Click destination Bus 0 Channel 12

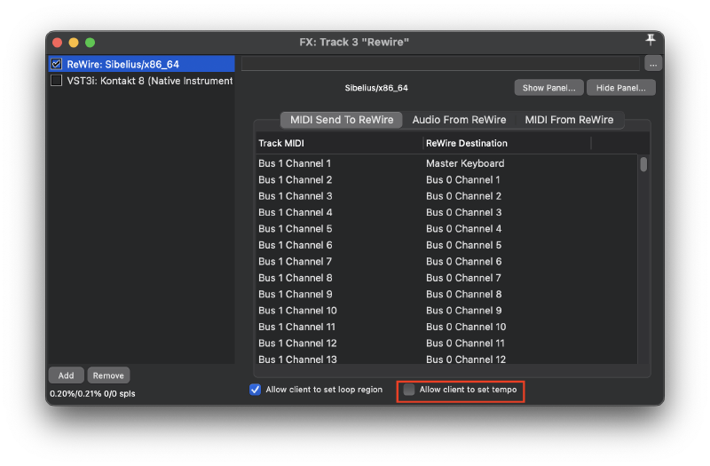(466, 359)
